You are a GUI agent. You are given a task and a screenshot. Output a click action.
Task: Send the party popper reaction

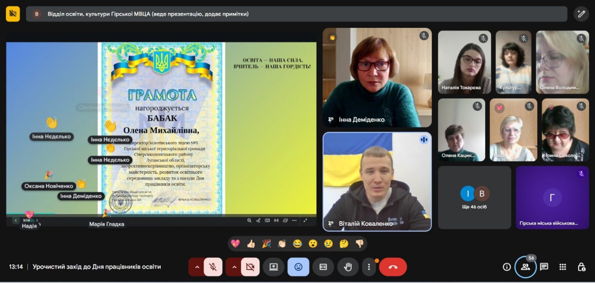[x=266, y=244]
